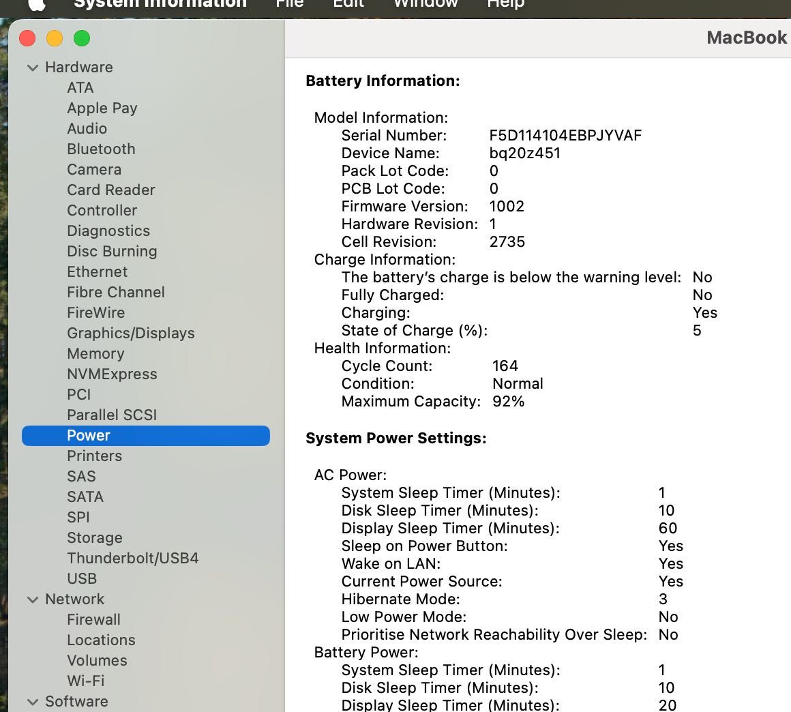The width and height of the screenshot is (791, 712).
Task: Select Memory in the sidebar
Action: (x=96, y=354)
